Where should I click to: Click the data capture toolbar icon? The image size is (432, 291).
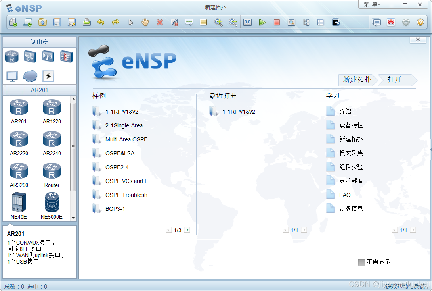(291, 22)
